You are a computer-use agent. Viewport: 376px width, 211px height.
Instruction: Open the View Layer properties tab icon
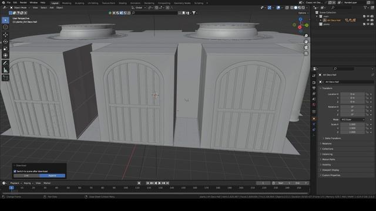[x=314, y=94]
